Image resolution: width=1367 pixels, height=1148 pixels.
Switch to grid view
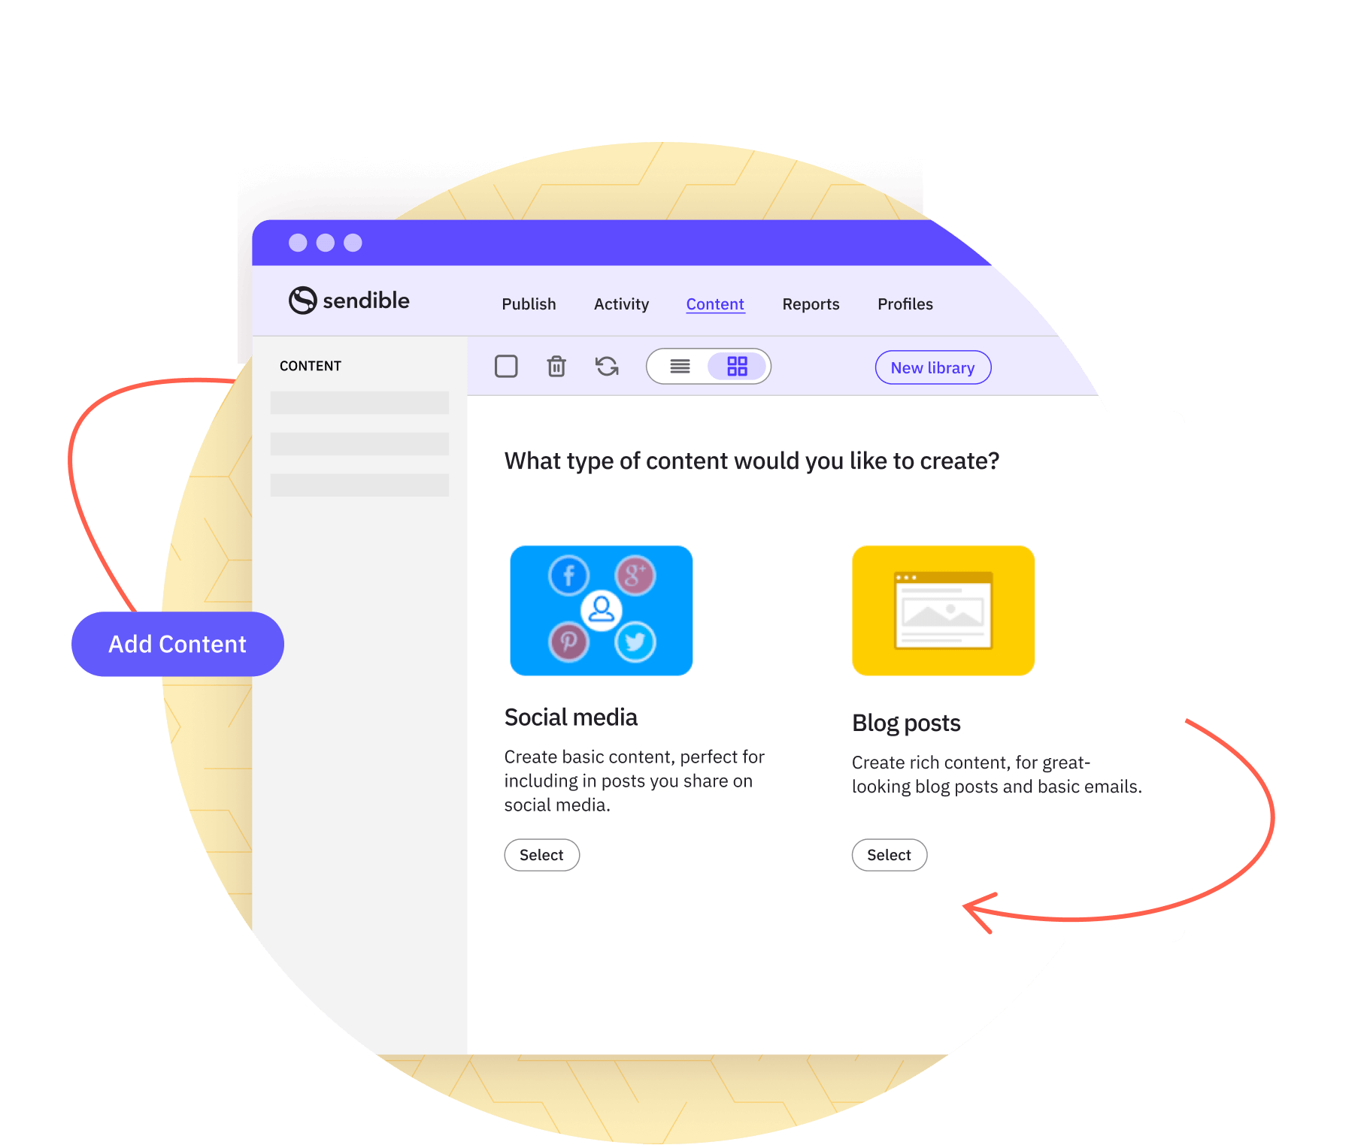coord(737,367)
